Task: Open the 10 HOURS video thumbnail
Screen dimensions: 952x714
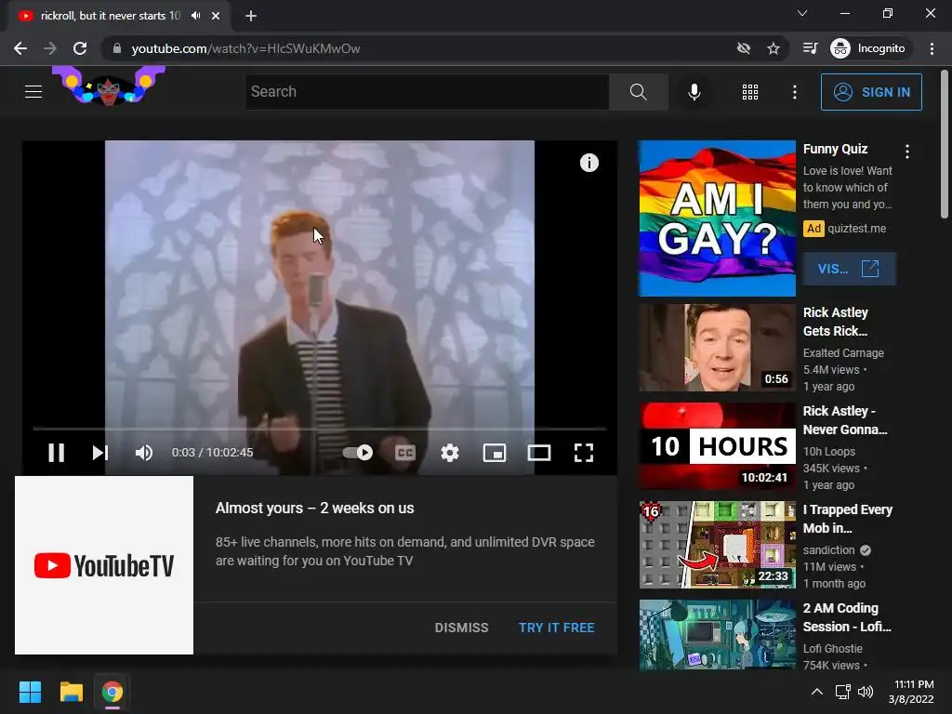Action: [717, 446]
